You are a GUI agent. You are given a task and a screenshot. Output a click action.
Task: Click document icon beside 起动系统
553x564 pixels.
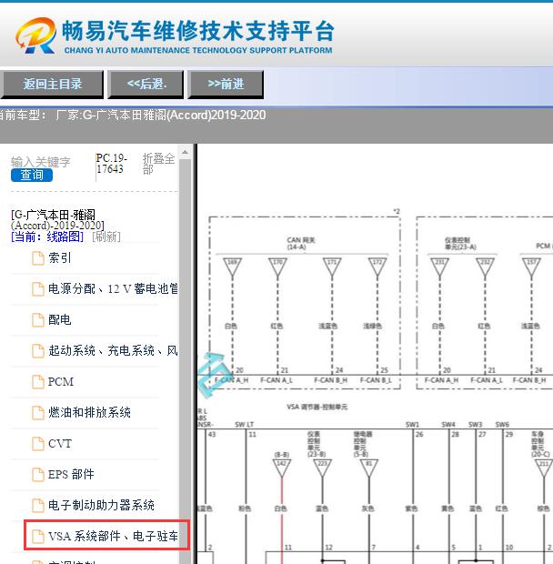tap(38, 351)
